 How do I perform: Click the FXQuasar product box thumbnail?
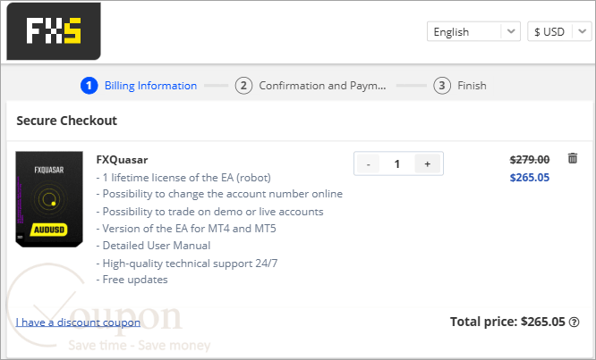tap(49, 199)
